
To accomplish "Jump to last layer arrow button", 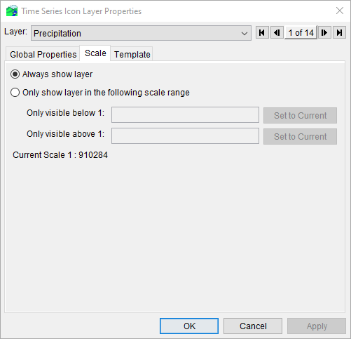I will (x=339, y=32).
